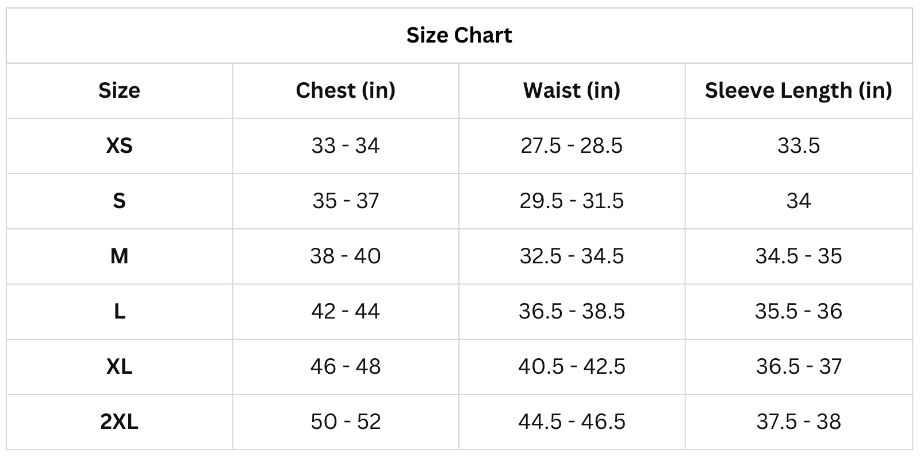Select the XS size row label
The height and width of the screenshot is (460, 920).
click(x=119, y=146)
